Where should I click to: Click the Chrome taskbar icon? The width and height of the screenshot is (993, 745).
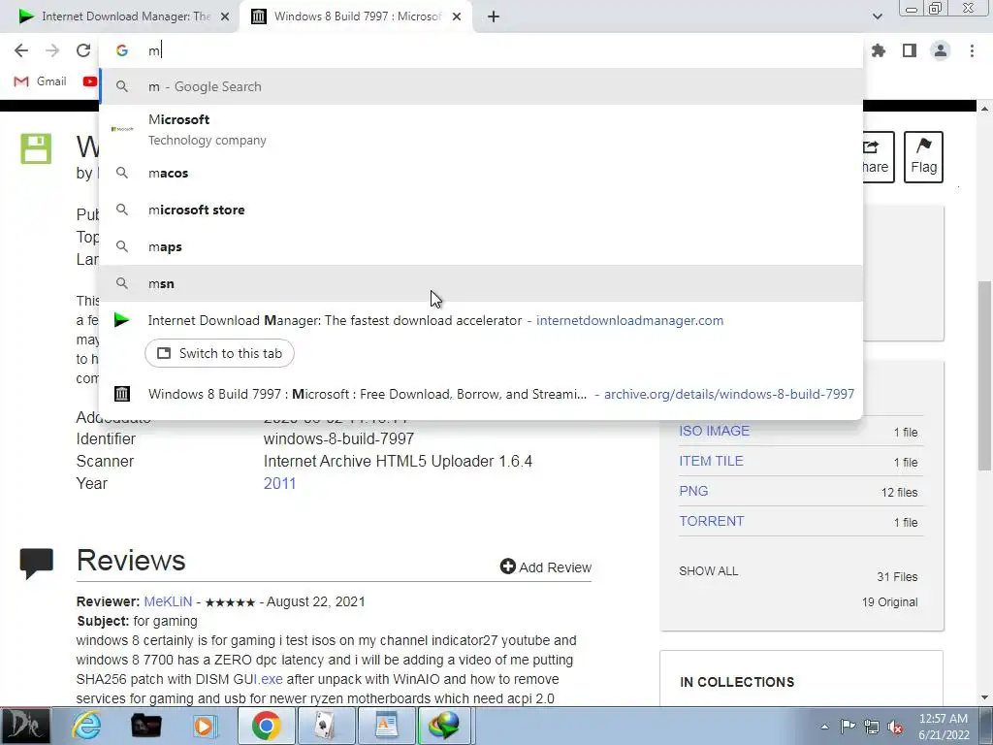(x=266, y=726)
